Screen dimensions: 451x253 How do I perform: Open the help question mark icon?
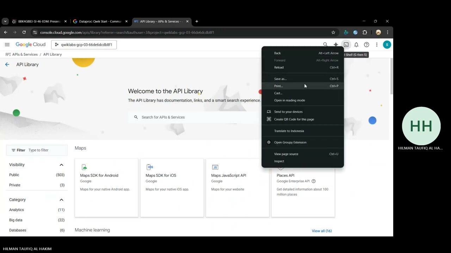366,45
